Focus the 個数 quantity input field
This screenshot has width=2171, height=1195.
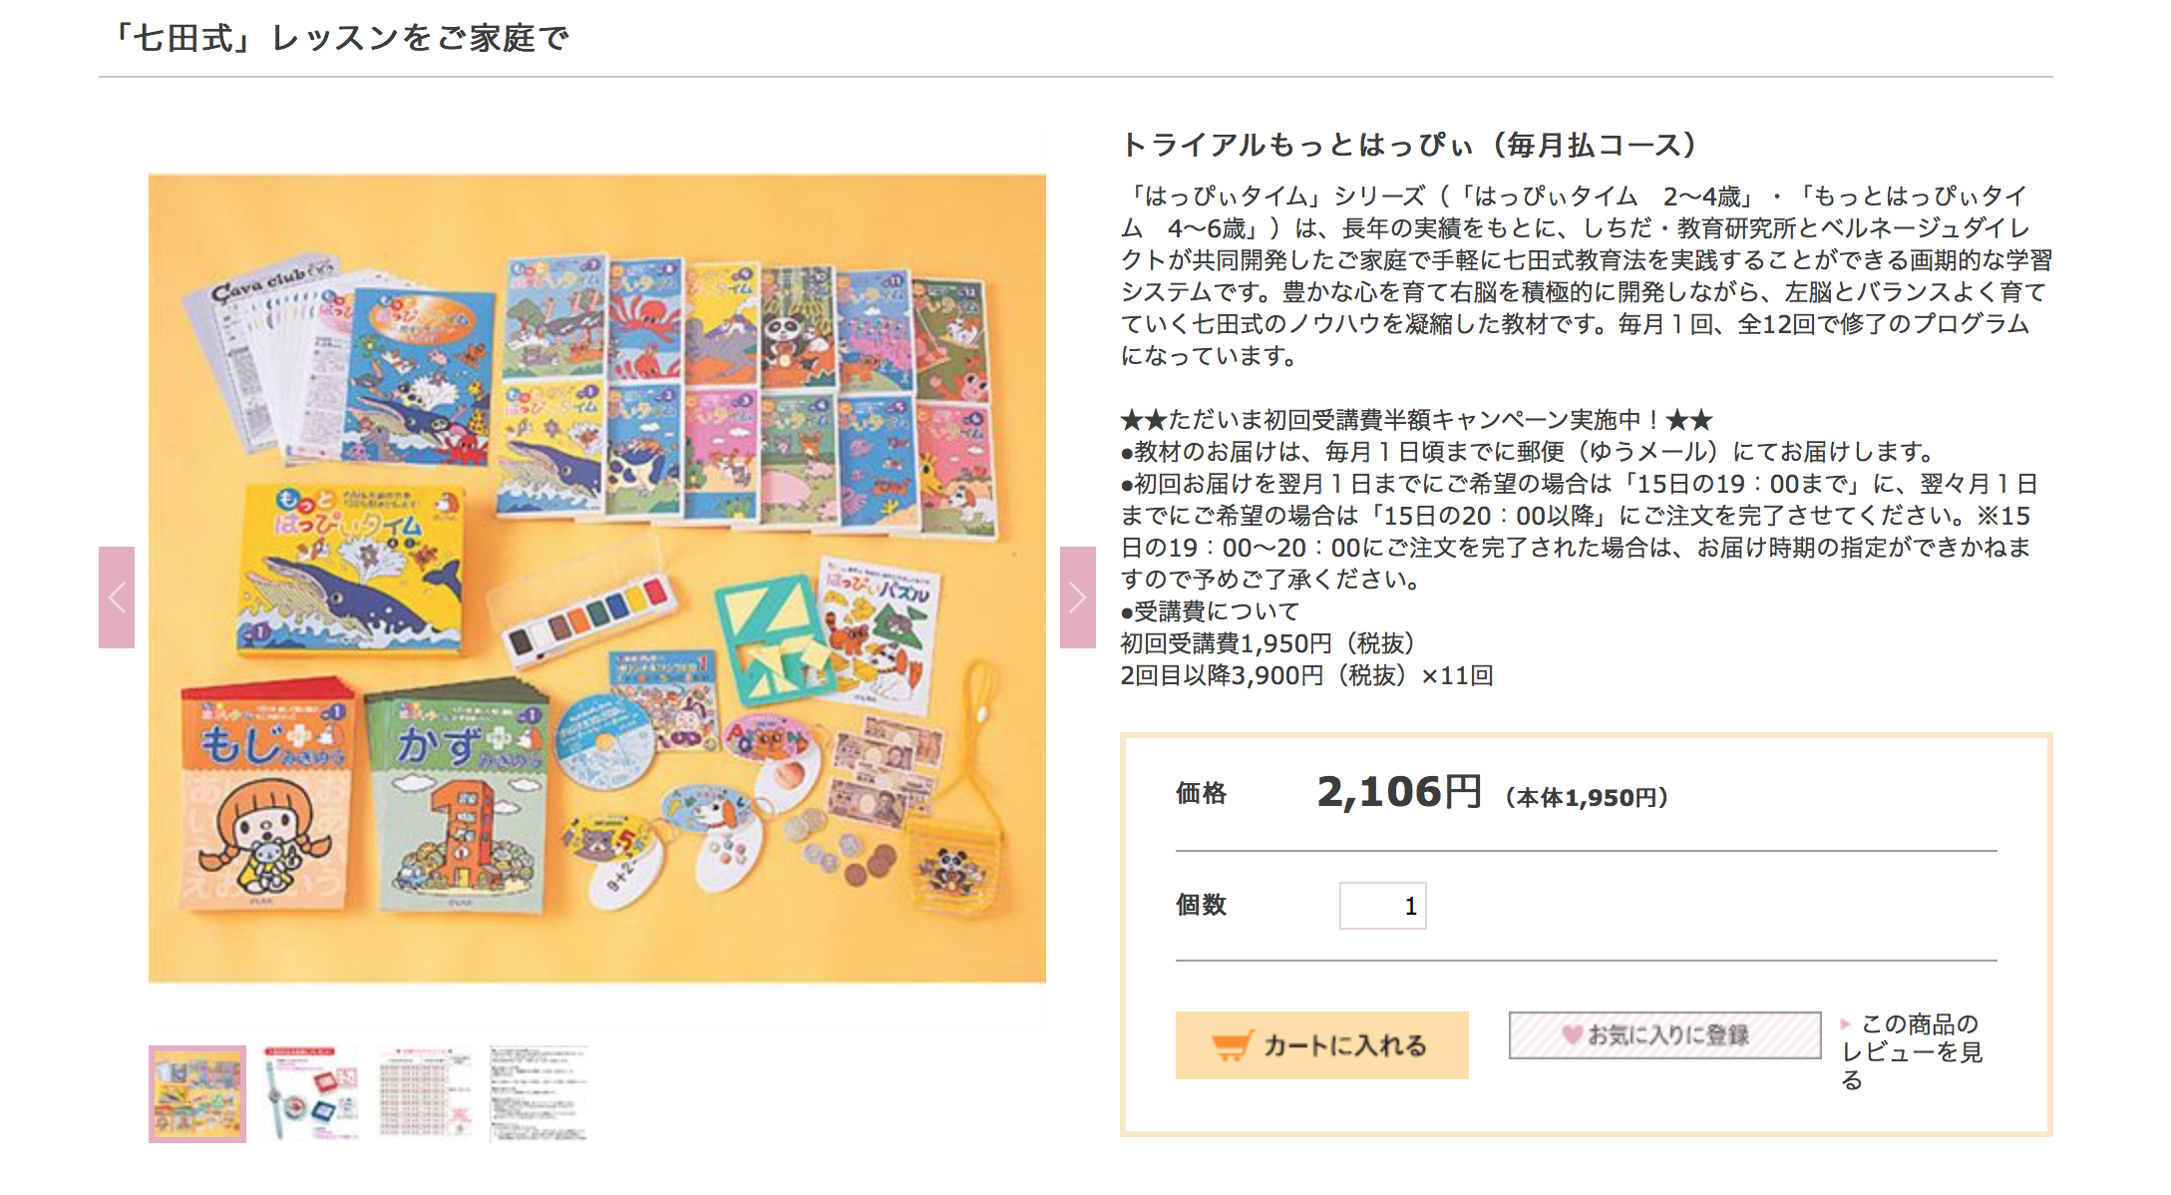1382,906
